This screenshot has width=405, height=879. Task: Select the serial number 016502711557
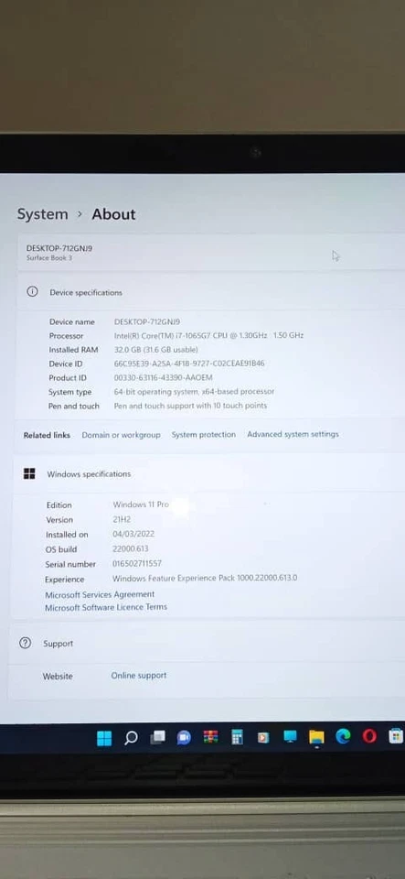pyautogui.click(x=137, y=563)
